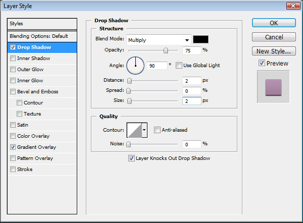Click the Noise value field
This screenshot has height=223, width=303.
[x=192, y=144]
